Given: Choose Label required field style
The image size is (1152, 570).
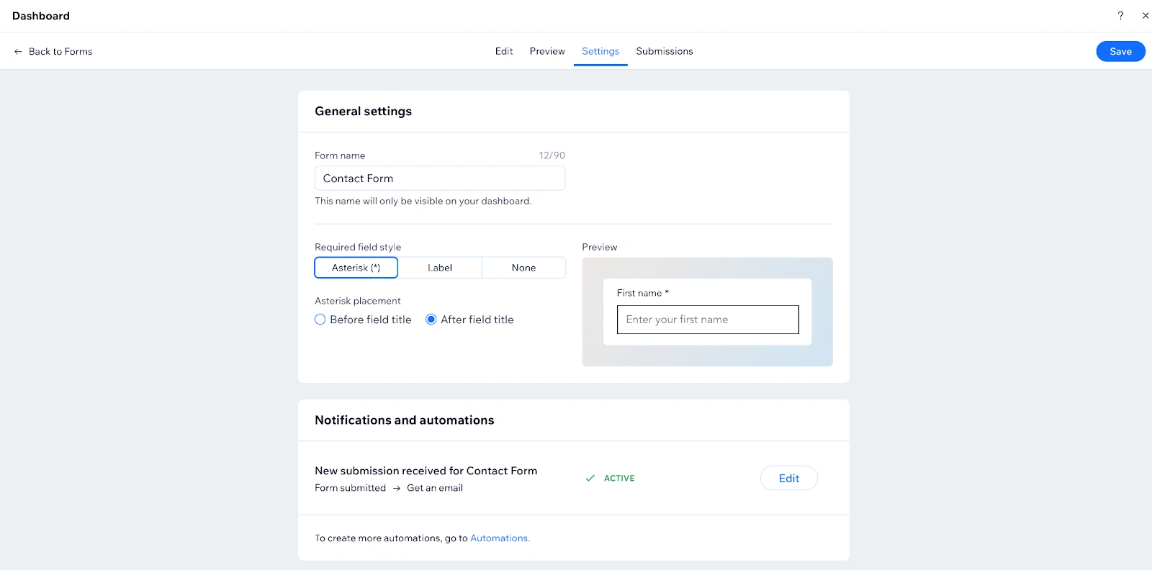Looking at the screenshot, I should [x=440, y=268].
